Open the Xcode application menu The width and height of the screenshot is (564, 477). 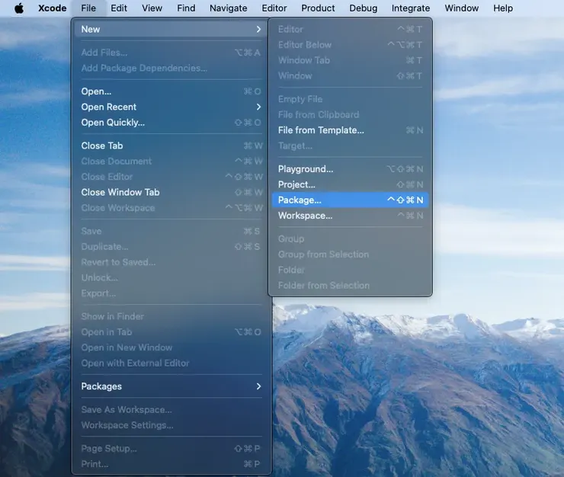pyautogui.click(x=52, y=8)
